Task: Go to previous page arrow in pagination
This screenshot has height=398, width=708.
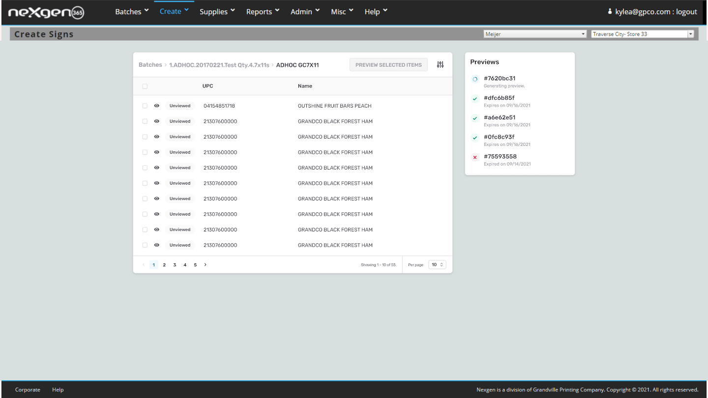Action: click(x=144, y=265)
